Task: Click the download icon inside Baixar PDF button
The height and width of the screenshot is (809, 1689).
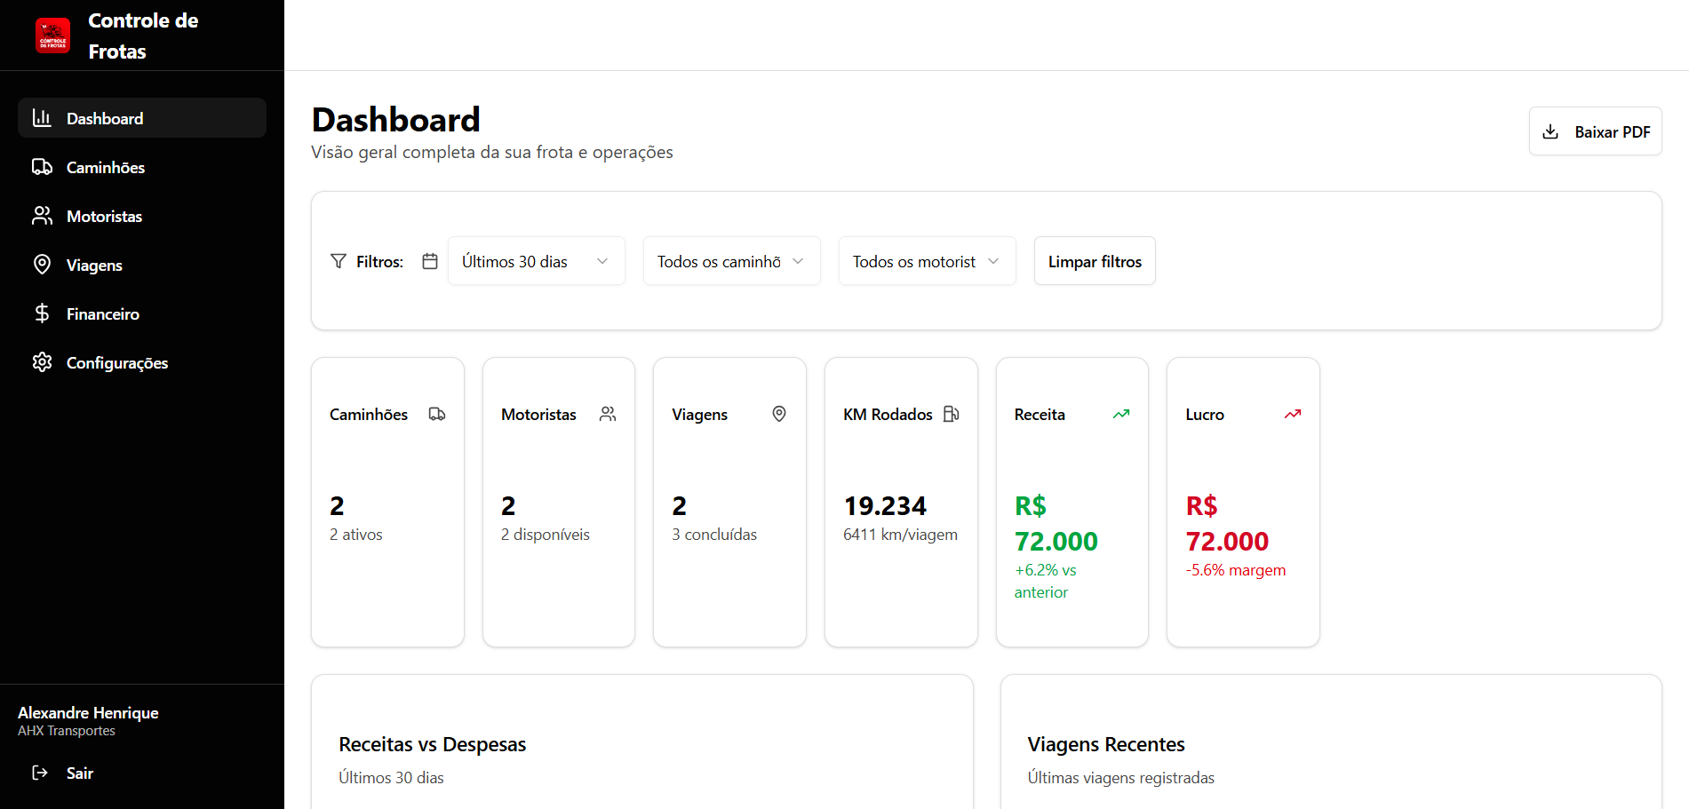Action: (x=1550, y=131)
